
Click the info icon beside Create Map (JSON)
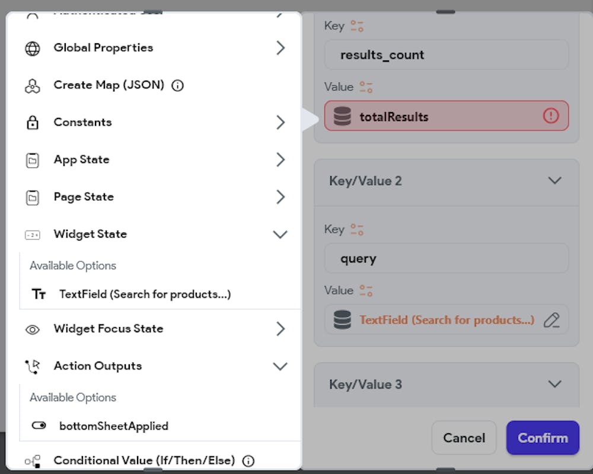click(177, 85)
